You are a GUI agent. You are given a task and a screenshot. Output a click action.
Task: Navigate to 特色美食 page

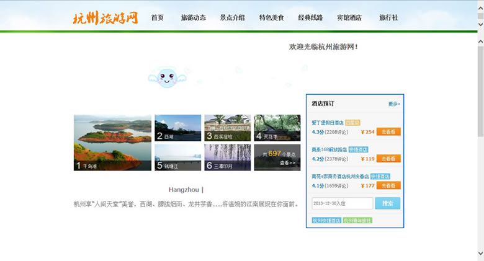[271, 18]
